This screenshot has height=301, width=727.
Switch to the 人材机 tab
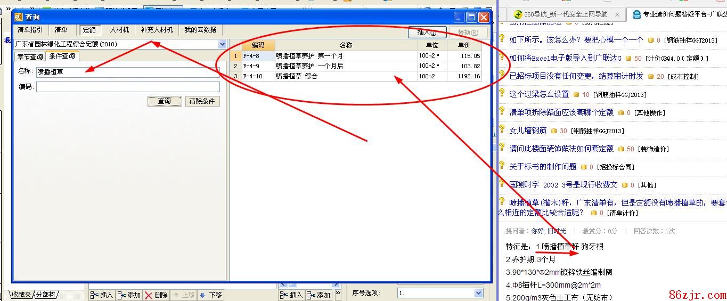(x=119, y=30)
